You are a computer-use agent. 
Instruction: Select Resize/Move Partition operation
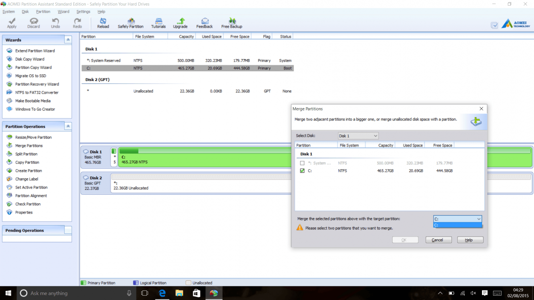pos(29,137)
